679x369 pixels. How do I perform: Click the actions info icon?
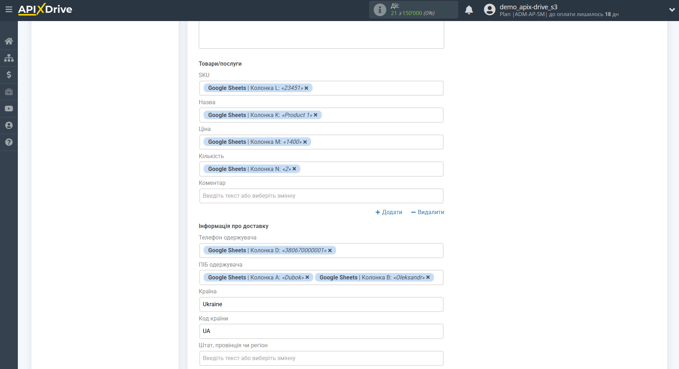point(380,10)
